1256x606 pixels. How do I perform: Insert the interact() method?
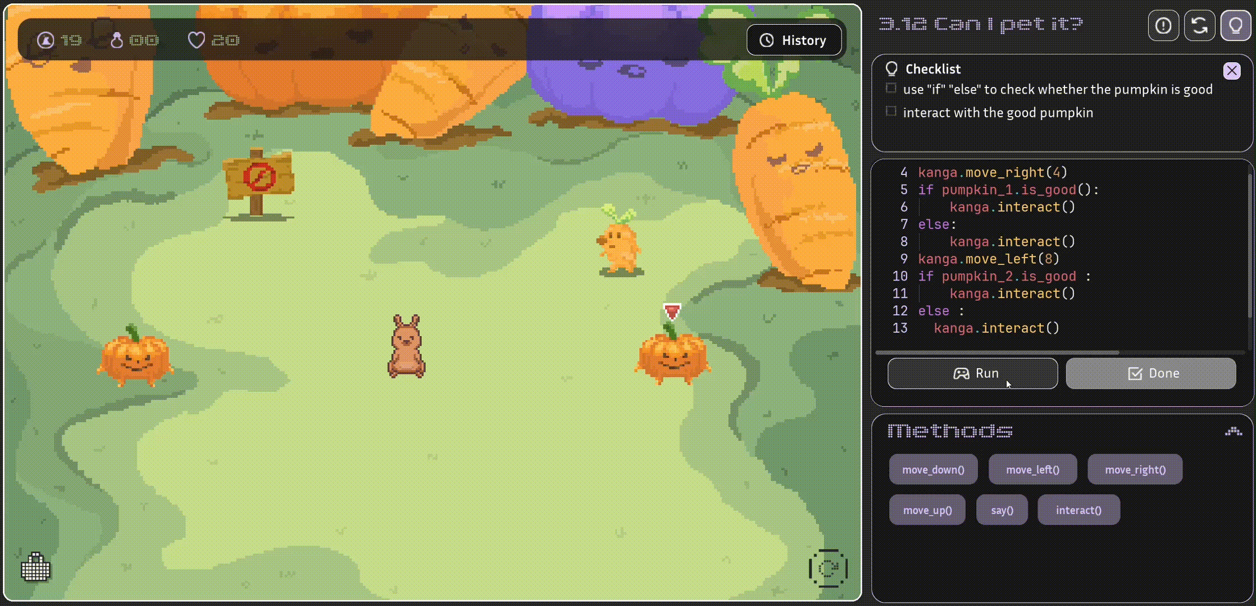[x=1078, y=510]
